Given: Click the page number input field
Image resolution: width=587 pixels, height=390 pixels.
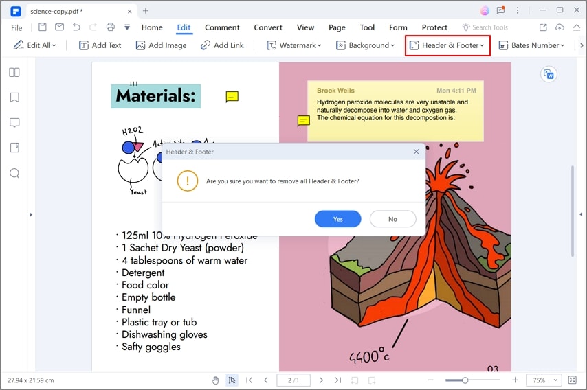Looking at the screenshot, I should pyautogui.click(x=293, y=380).
